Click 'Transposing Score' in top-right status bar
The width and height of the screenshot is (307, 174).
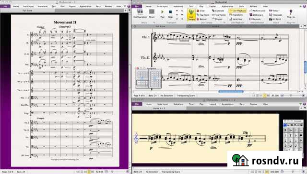tap(186, 96)
